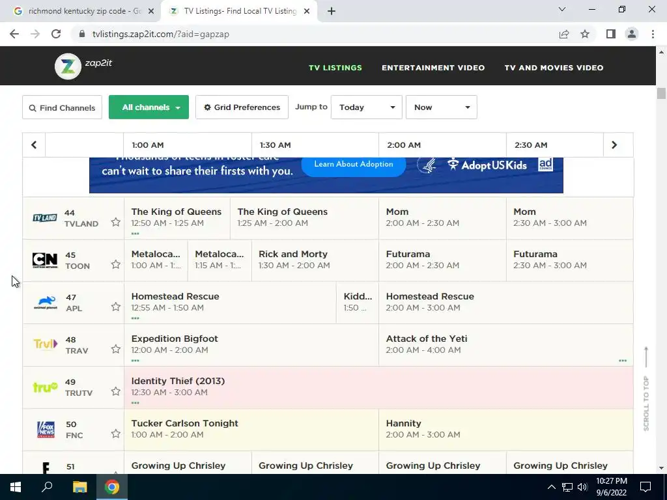Click the Travel Channel logo
The image size is (667, 500).
click(45, 344)
